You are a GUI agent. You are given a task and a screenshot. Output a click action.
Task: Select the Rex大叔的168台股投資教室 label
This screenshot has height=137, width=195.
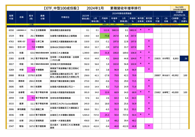[179, 8]
